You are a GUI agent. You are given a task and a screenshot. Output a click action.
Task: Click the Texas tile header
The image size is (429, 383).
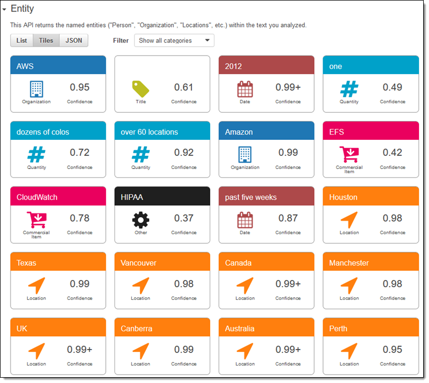(x=58, y=262)
